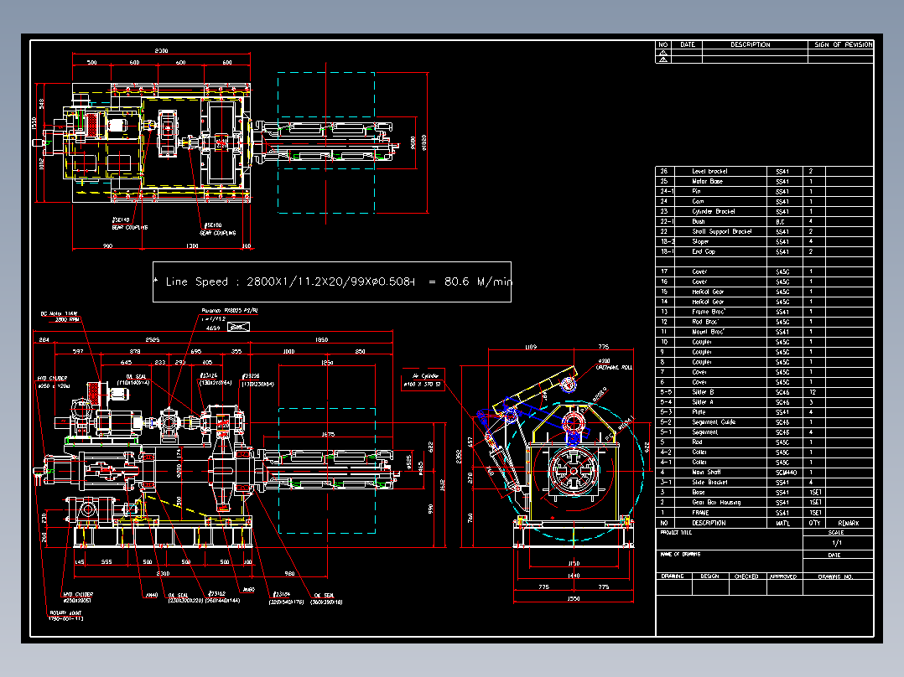Image resolution: width=904 pixels, height=677 pixels.
Task: Select the 'End Cap' row 18-1 entry
Action: [704, 252]
